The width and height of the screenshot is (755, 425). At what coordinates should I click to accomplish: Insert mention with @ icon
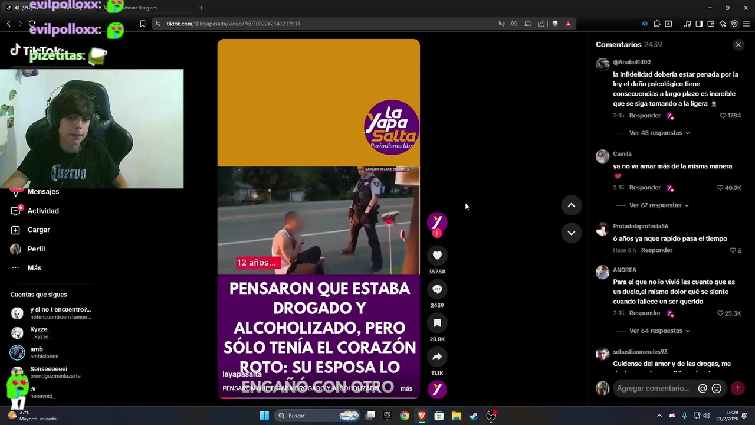click(703, 388)
